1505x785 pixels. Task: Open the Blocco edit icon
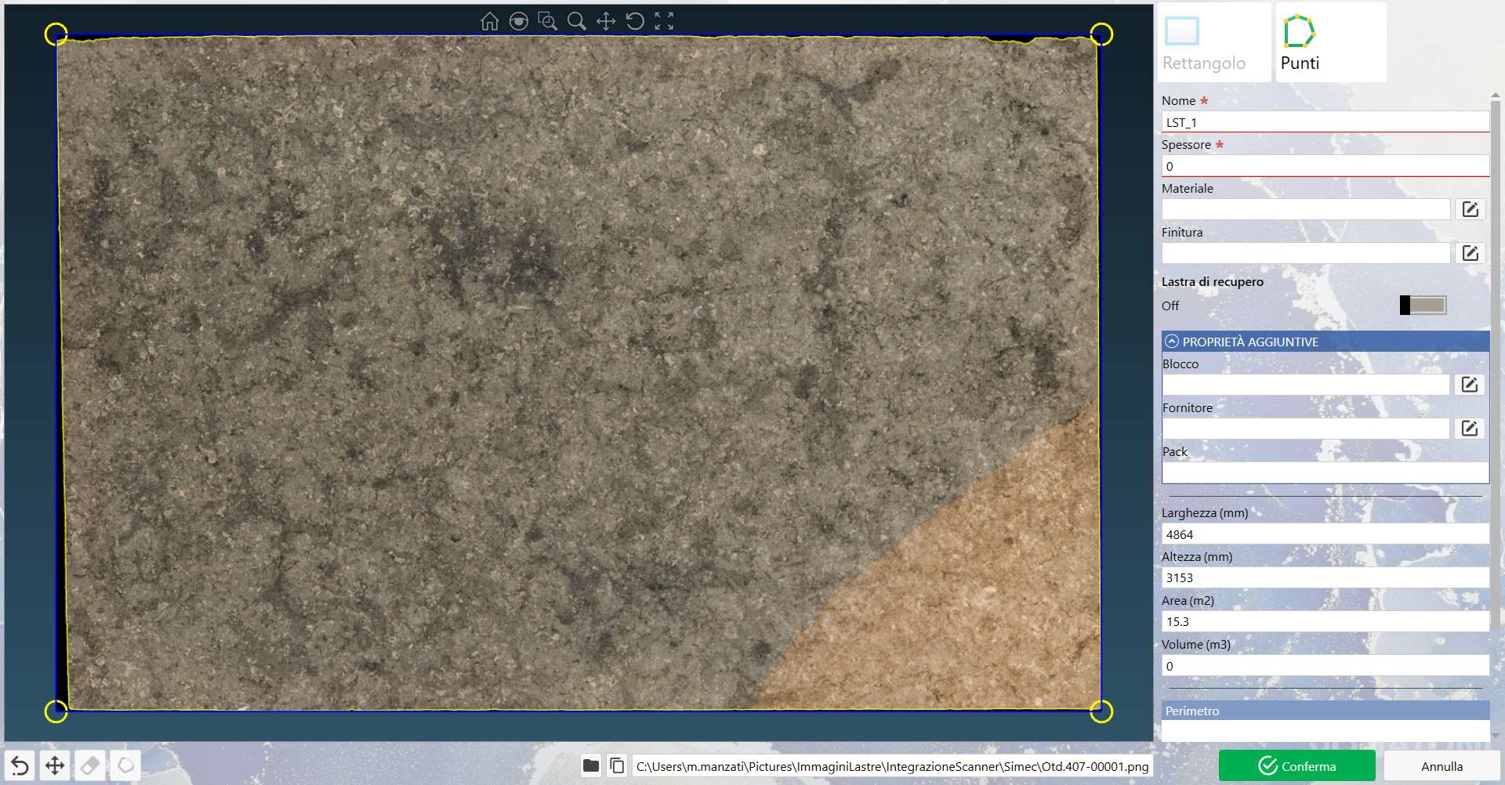click(1469, 385)
